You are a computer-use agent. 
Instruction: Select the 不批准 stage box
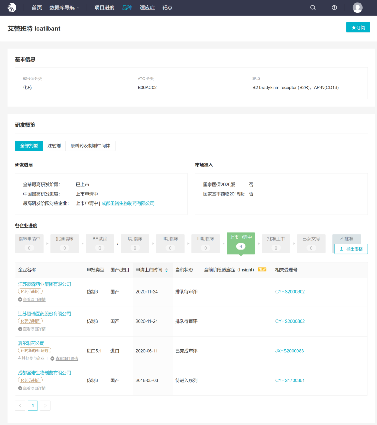tap(347, 239)
